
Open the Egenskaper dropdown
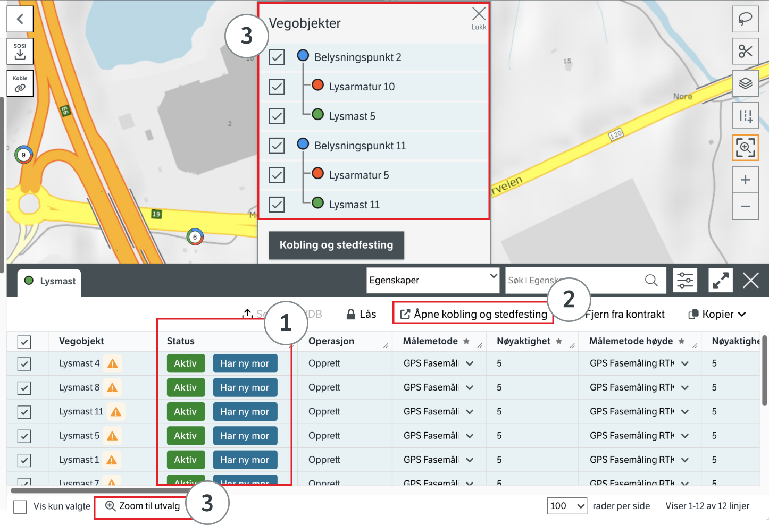(432, 280)
